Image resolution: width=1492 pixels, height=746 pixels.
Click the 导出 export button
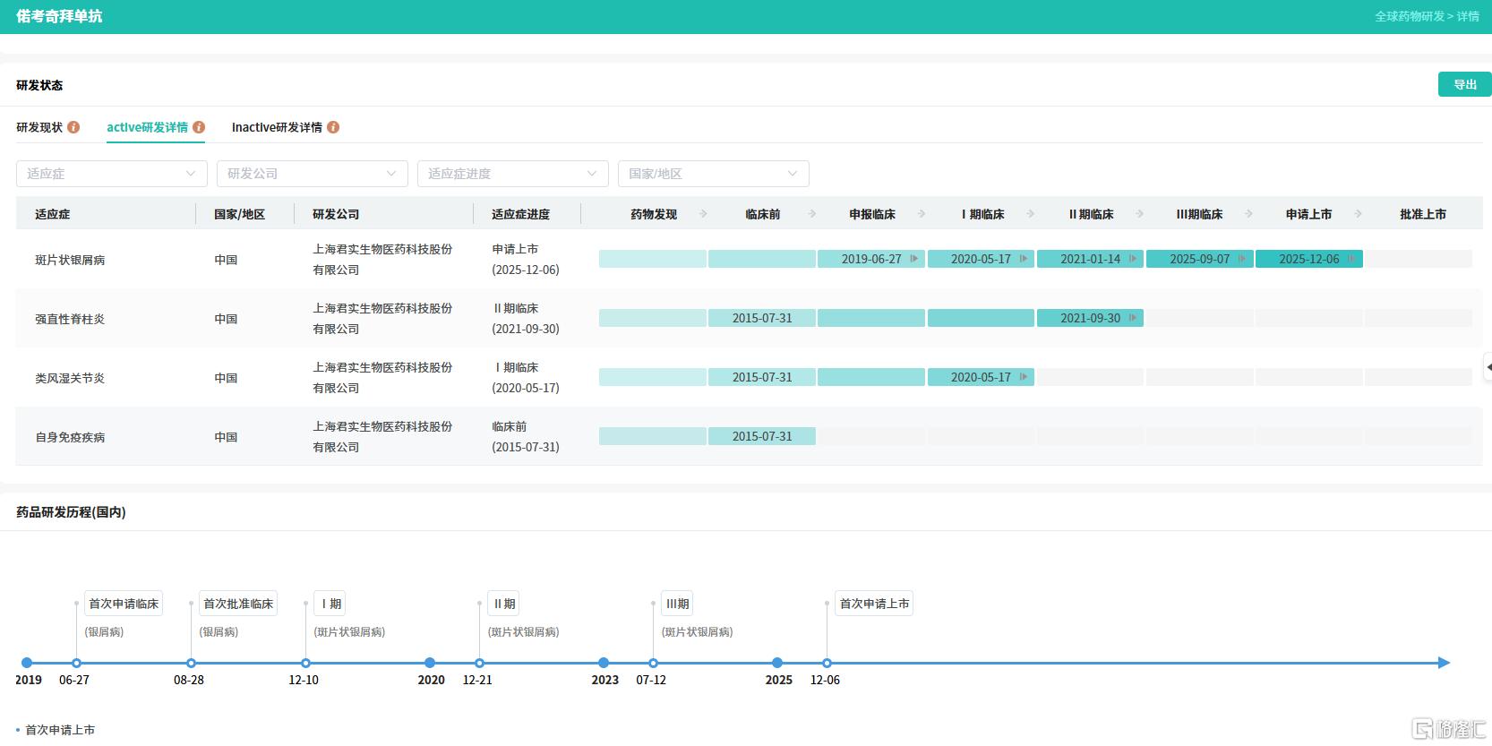[x=1465, y=84]
